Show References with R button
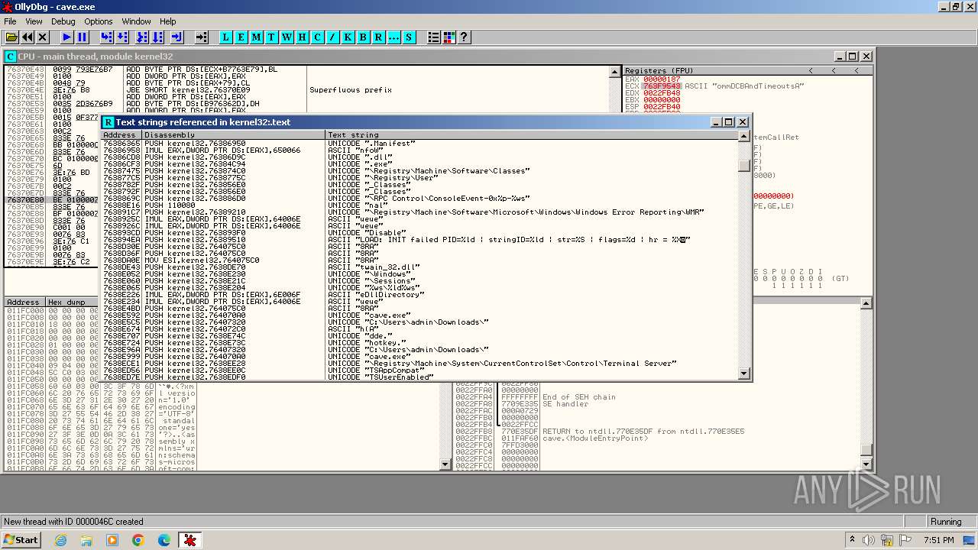978x550 pixels. click(x=379, y=37)
